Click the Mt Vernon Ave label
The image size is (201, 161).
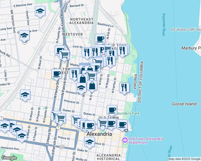13,21
